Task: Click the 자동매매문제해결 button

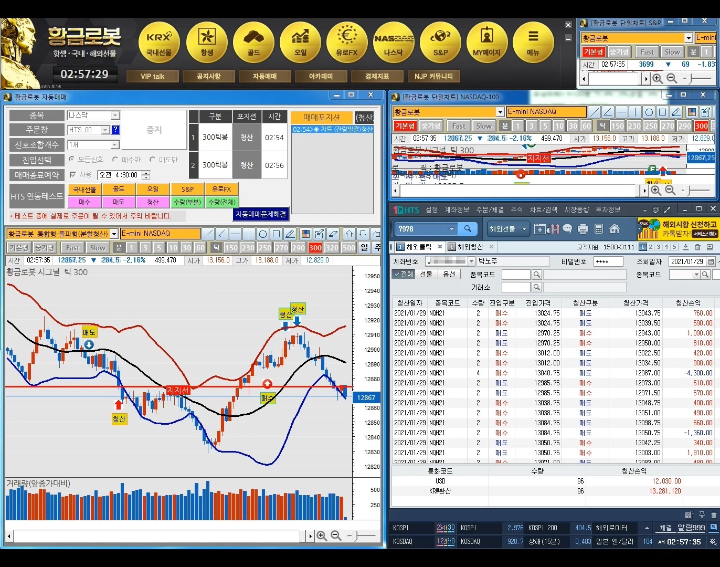Action: (x=261, y=214)
